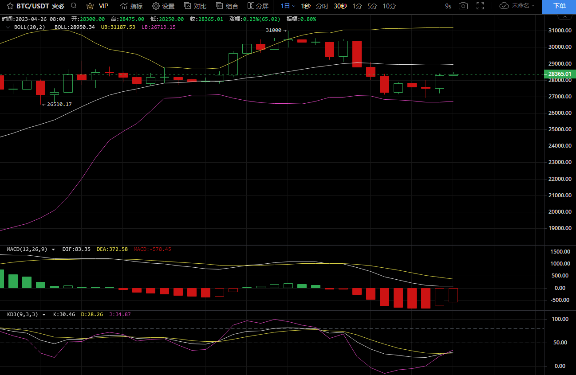Click the 28365.01 current price label
Screen dimensions: 576x375
(x=559, y=74)
